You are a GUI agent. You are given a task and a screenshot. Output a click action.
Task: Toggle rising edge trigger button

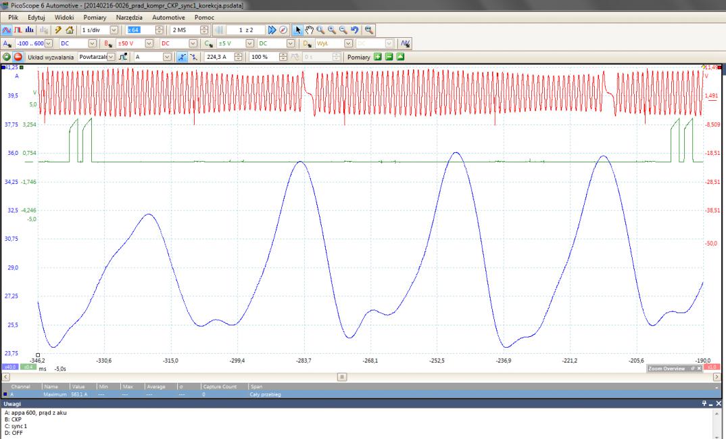click(x=182, y=57)
